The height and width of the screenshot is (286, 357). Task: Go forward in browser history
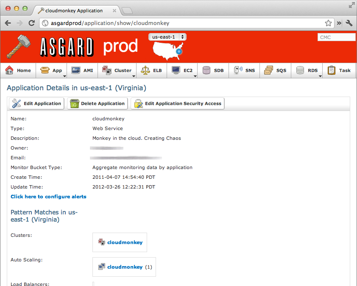20,23
